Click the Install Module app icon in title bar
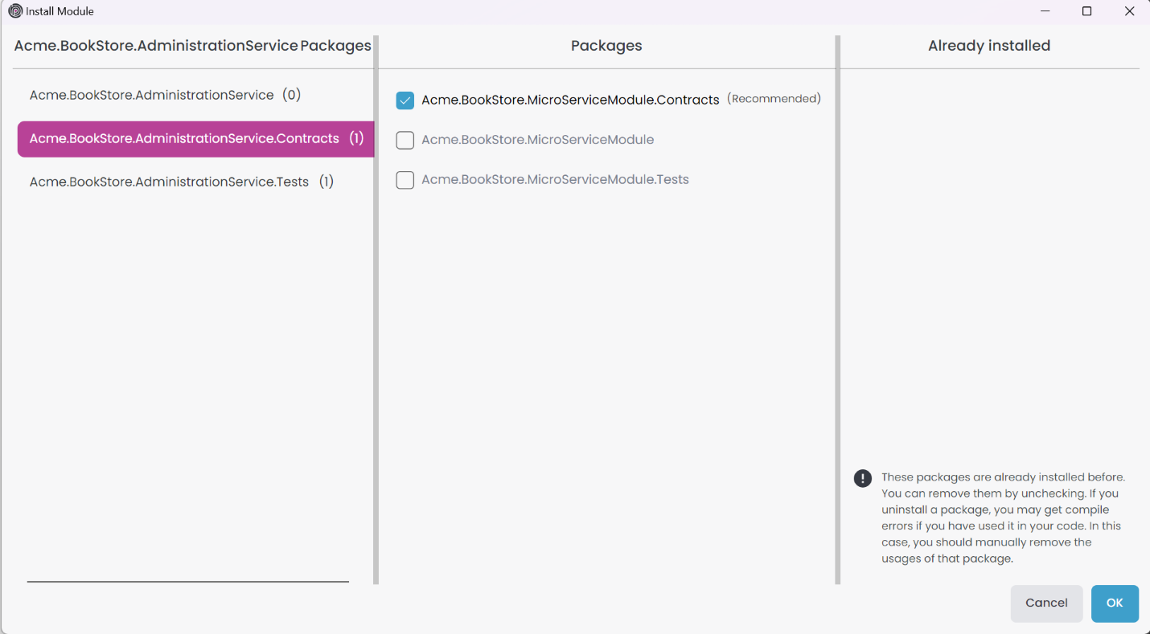Viewport: 1150px width, 634px height. click(x=14, y=11)
